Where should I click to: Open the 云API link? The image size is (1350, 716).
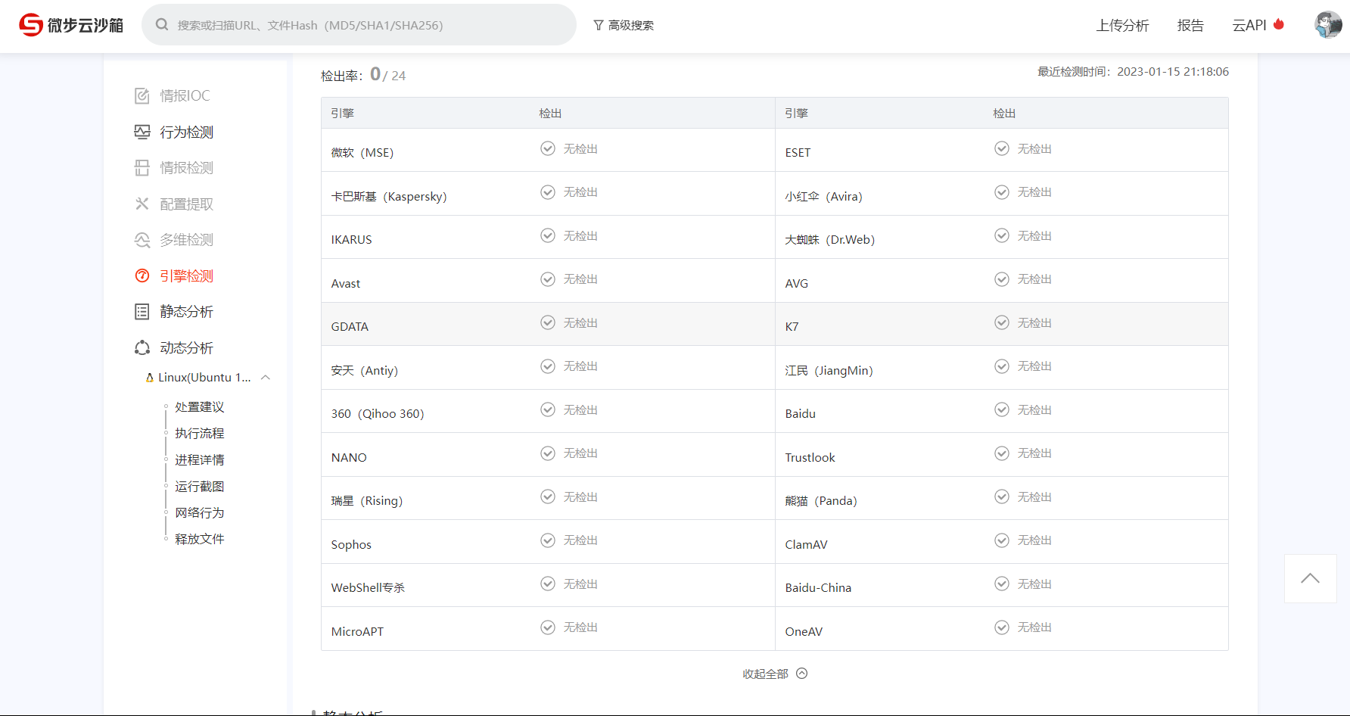1249,26
